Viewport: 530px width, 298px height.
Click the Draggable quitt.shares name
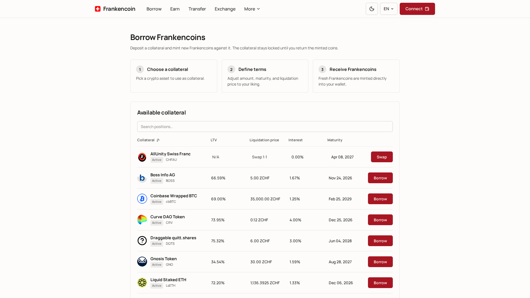(x=173, y=238)
